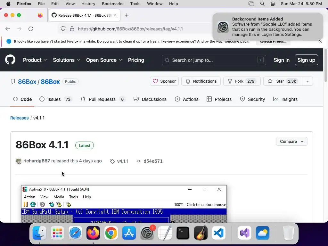Open Terminal from the Dock
The image size is (328, 246).
pos(183,233)
